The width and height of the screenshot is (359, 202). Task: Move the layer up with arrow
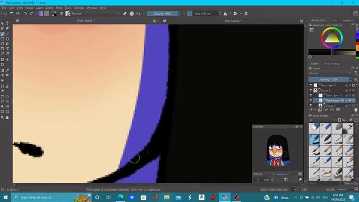[x=332, y=110]
